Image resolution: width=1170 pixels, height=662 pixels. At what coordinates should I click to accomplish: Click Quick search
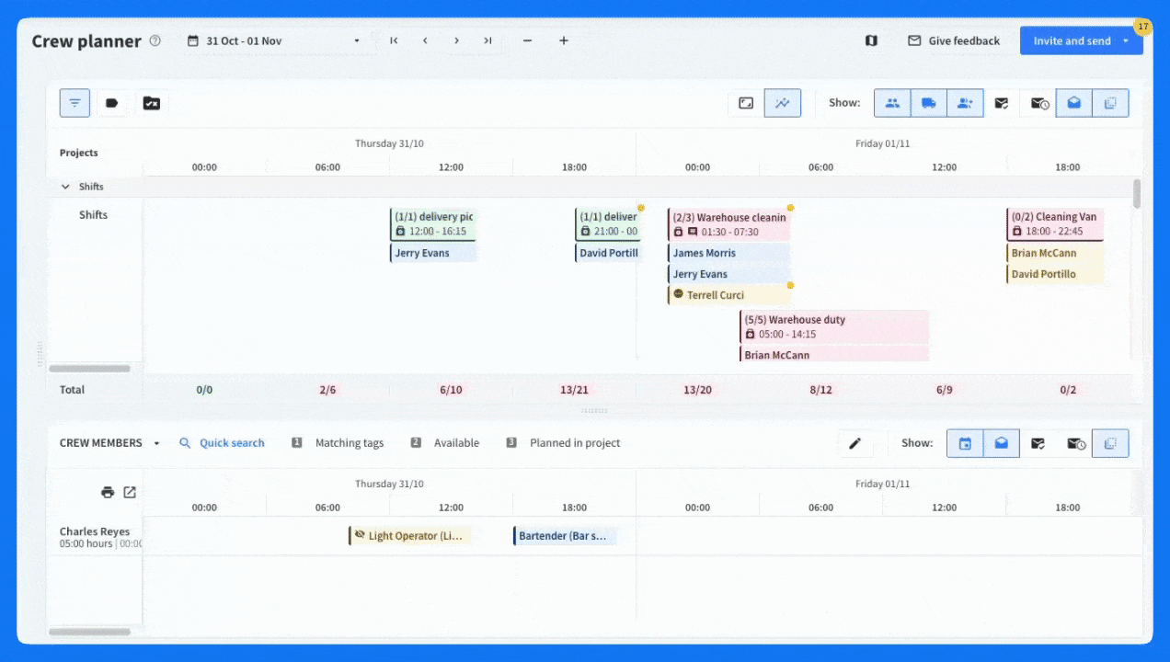point(222,443)
